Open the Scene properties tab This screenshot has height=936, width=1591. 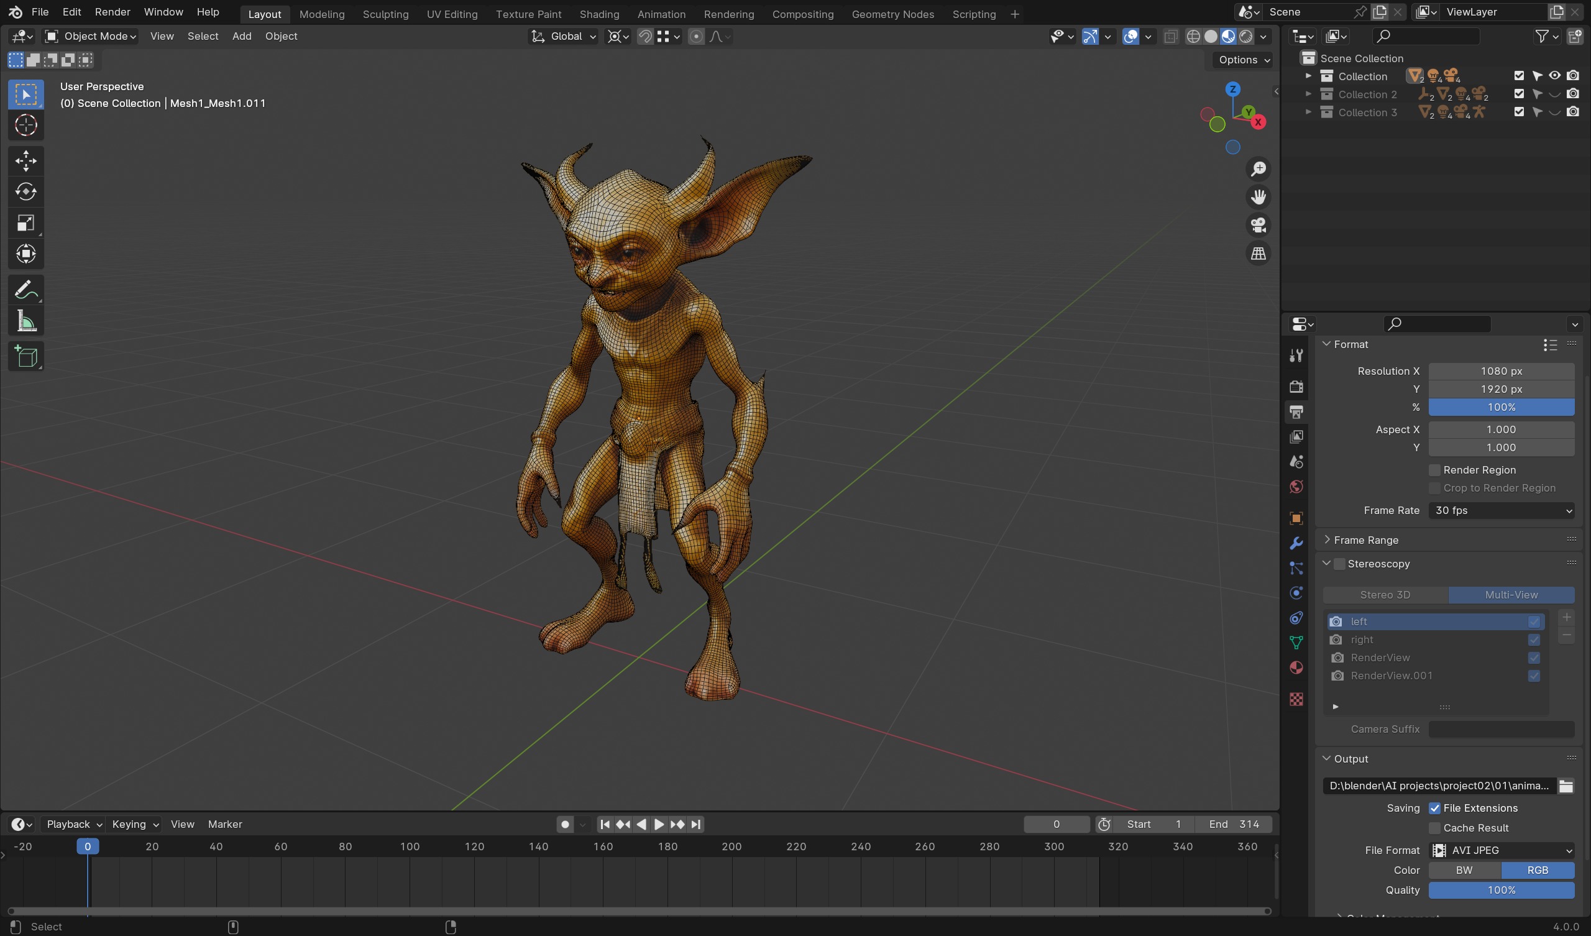[1296, 462]
